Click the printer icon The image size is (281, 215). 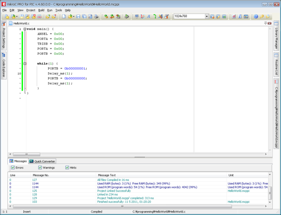click(97, 17)
